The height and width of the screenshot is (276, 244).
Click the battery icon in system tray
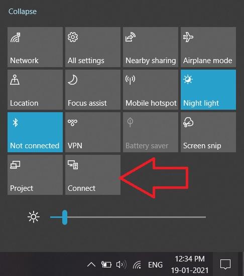[106, 264]
